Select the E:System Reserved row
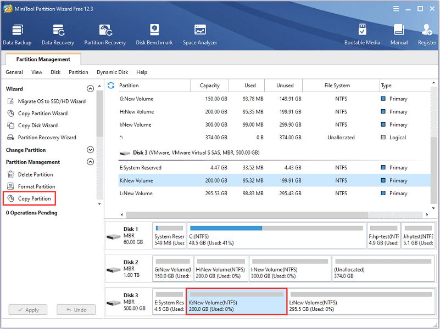Viewport: 440px width, 329px height. pos(274,168)
